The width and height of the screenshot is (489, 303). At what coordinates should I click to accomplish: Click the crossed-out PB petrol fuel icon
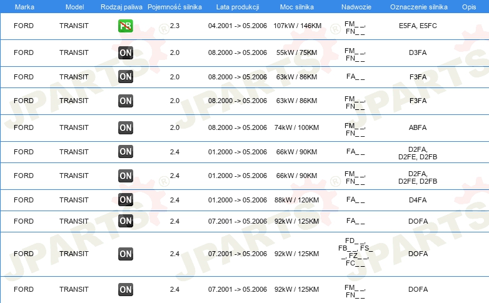point(126,26)
